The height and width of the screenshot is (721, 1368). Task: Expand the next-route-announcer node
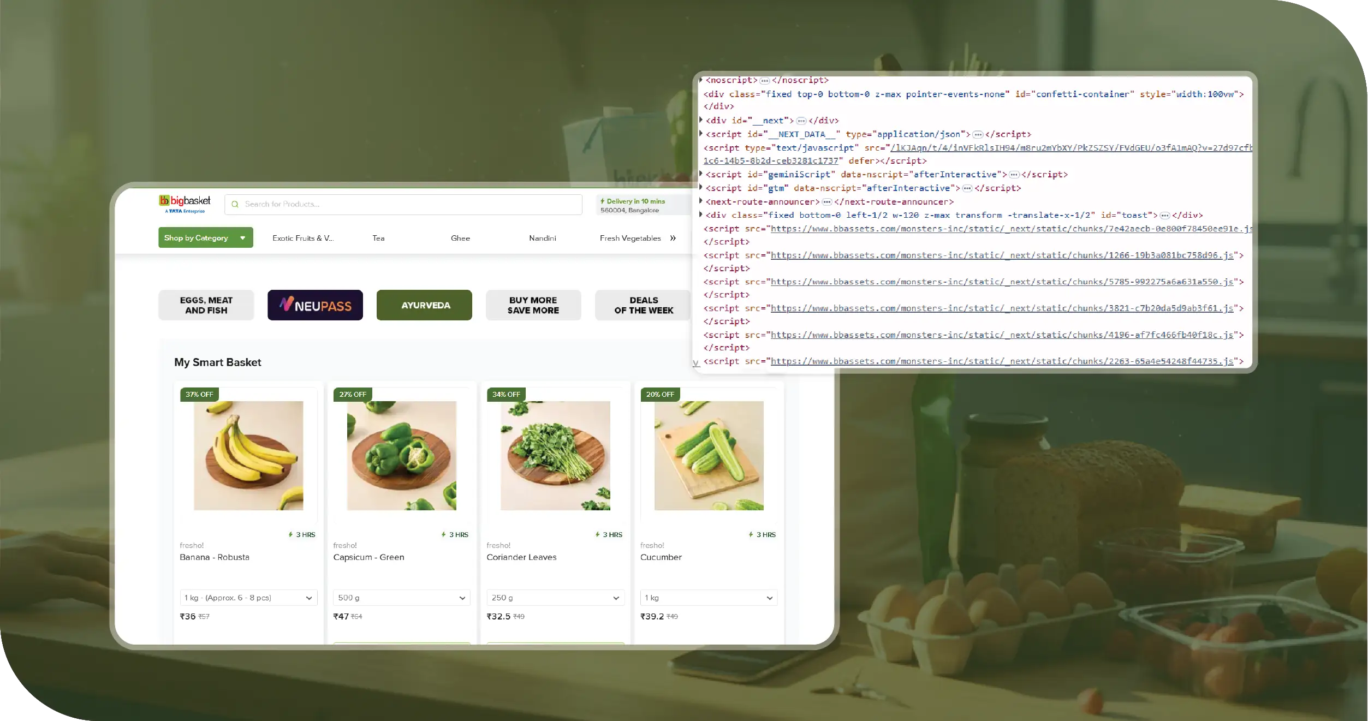coord(701,201)
